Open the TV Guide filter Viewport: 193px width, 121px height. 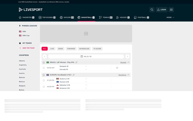97,49
